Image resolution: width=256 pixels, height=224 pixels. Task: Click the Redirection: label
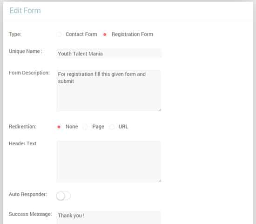tap(23, 127)
